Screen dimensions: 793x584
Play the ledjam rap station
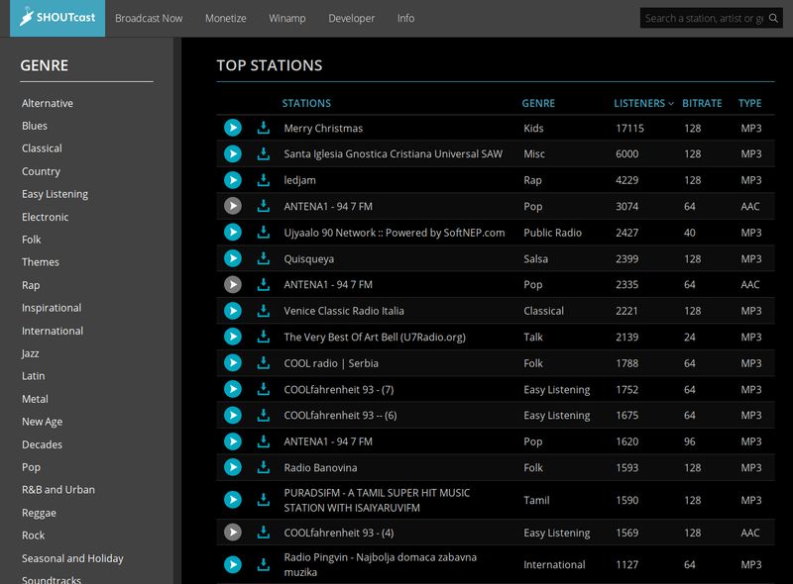click(232, 180)
